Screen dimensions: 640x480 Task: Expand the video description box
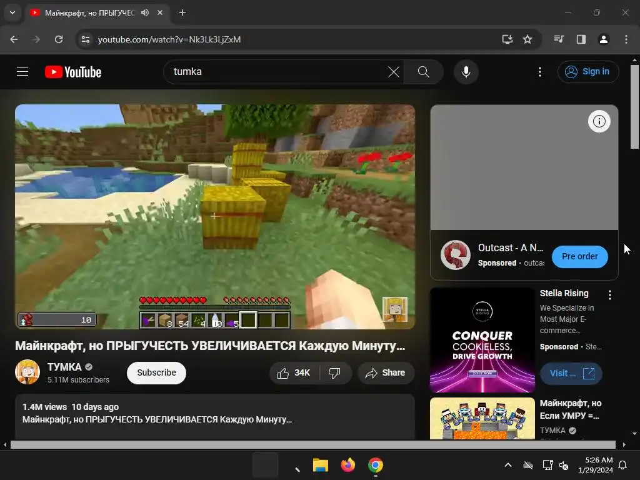click(215, 417)
